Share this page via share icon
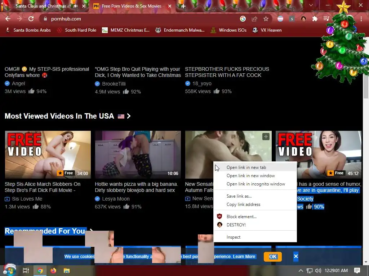 254,19
